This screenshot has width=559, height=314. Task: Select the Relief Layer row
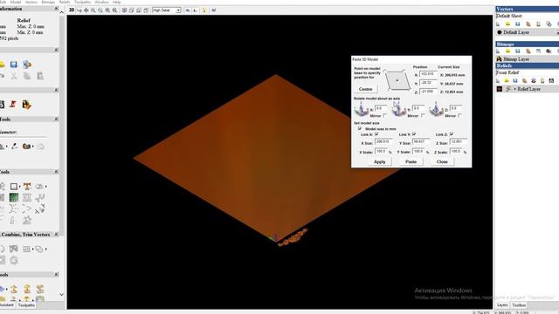pos(527,89)
